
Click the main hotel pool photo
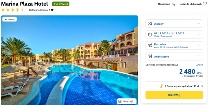69,60
